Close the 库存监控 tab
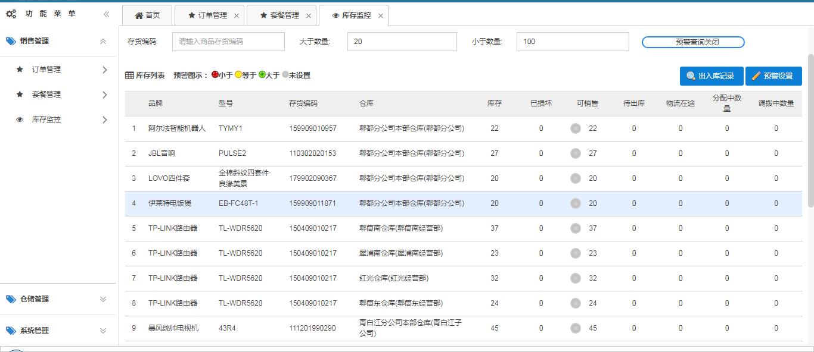The height and width of the screenshot is (352, 814). pyautogui.click(x=381, y=16)
